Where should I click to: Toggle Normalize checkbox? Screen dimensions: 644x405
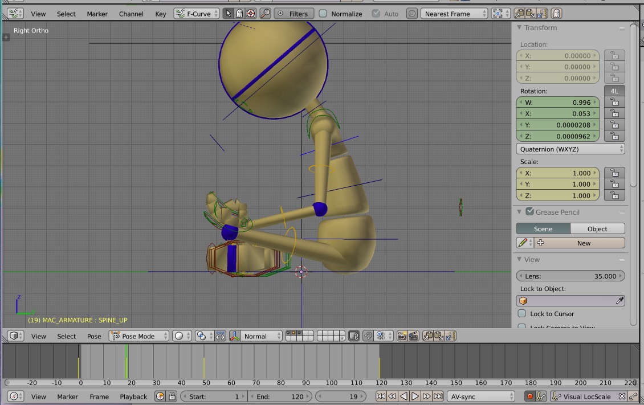click(x=323, y=14)
